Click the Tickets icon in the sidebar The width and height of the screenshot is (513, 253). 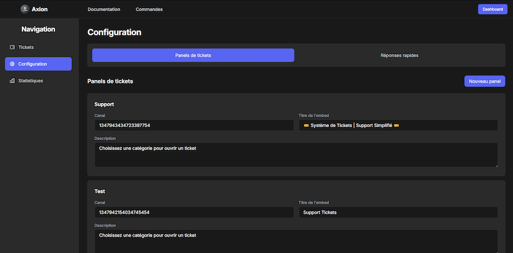point(12,47)
